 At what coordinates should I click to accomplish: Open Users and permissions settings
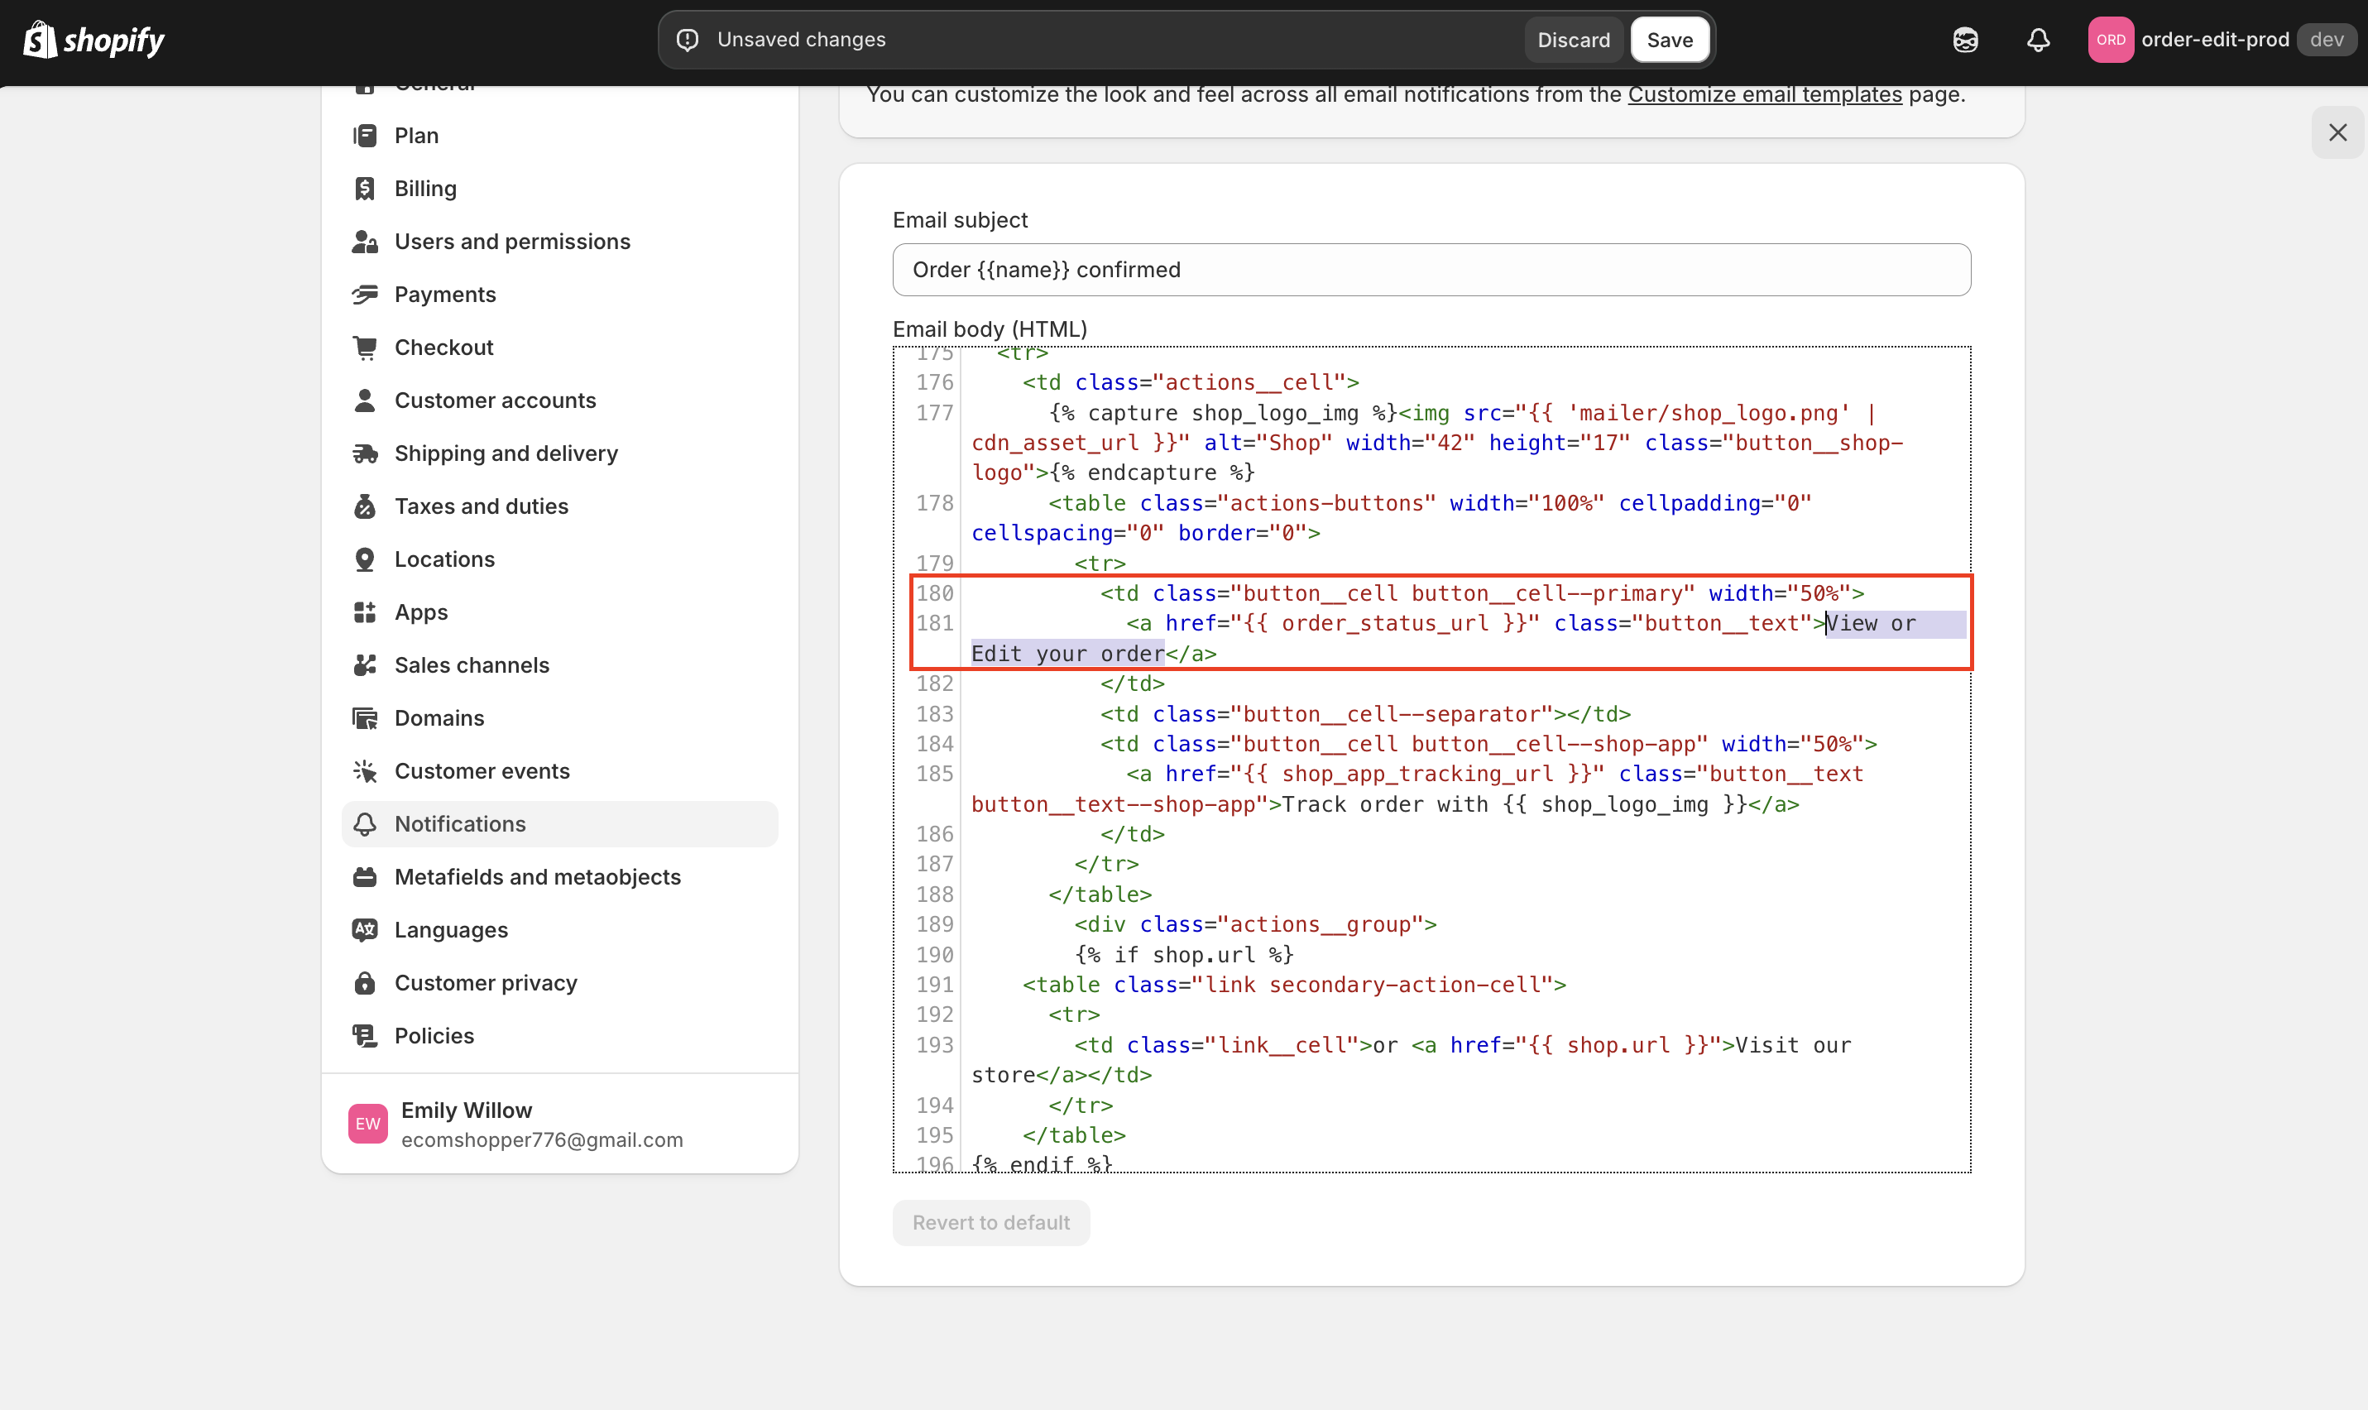512,242
